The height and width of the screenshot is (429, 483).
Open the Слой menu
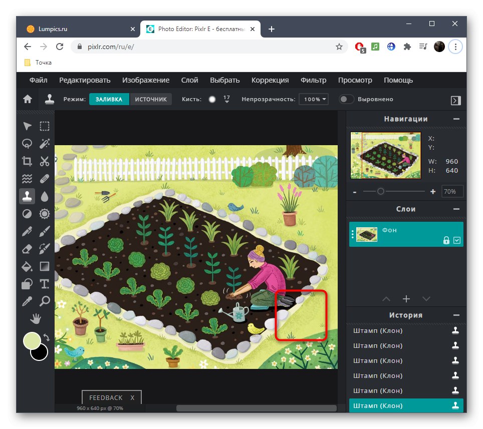[189, 80]
